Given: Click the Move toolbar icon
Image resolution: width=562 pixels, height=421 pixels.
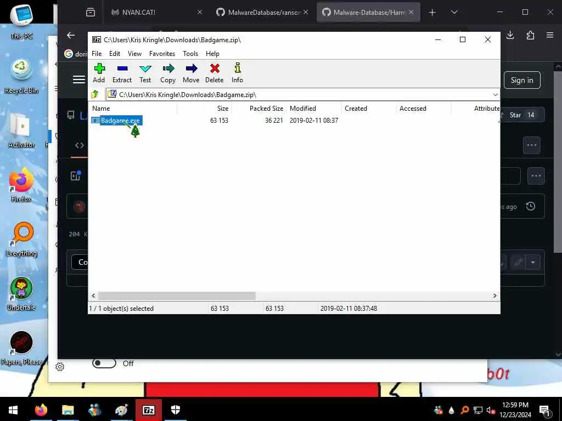Looking at the screenshot, I should (191, 73).
